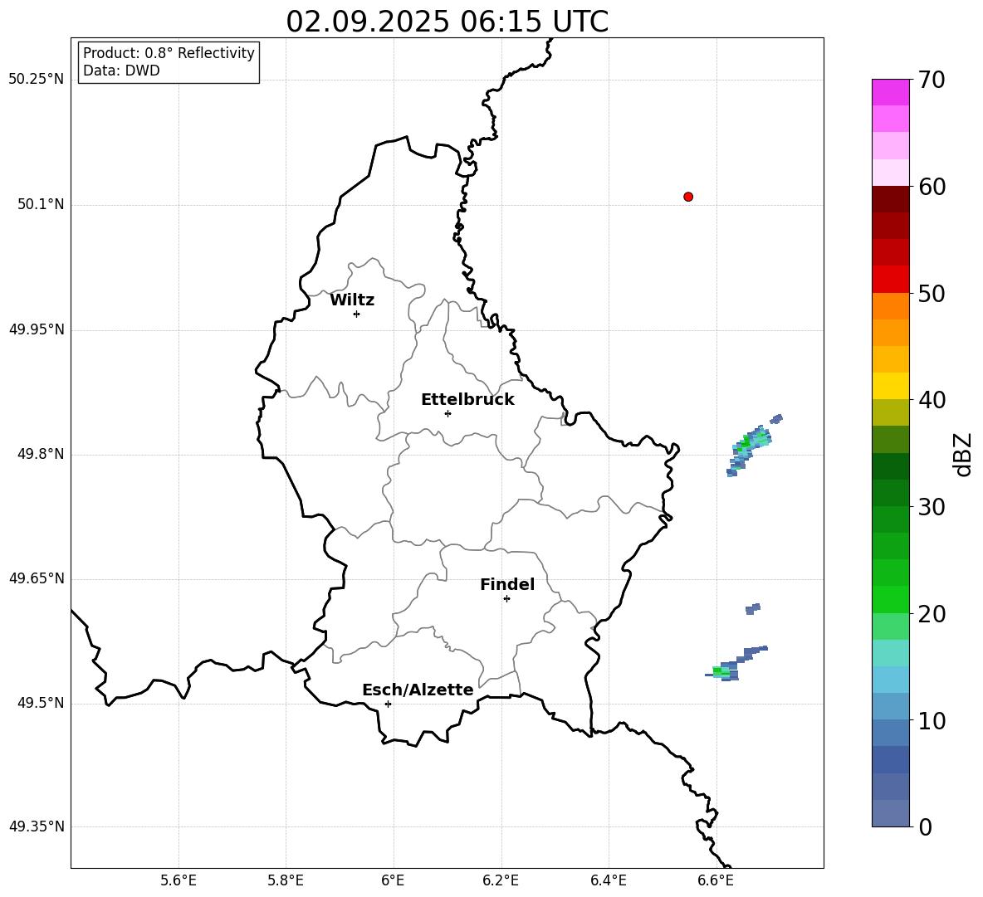Screen dimensions: 983x897
Task: Click the Ettelbruck location cross marker
Action: [447, 413]
